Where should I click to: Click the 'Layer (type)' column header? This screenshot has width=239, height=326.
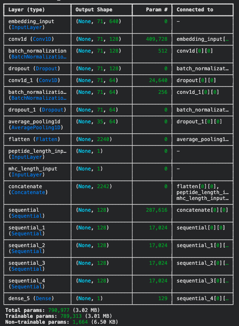[x=26, y=10]
